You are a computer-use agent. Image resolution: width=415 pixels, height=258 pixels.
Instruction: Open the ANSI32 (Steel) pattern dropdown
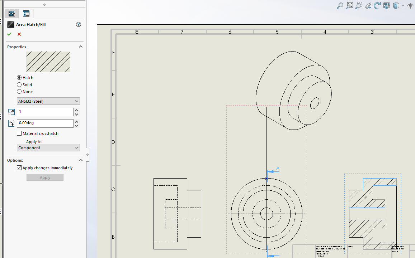pos(48,101)
